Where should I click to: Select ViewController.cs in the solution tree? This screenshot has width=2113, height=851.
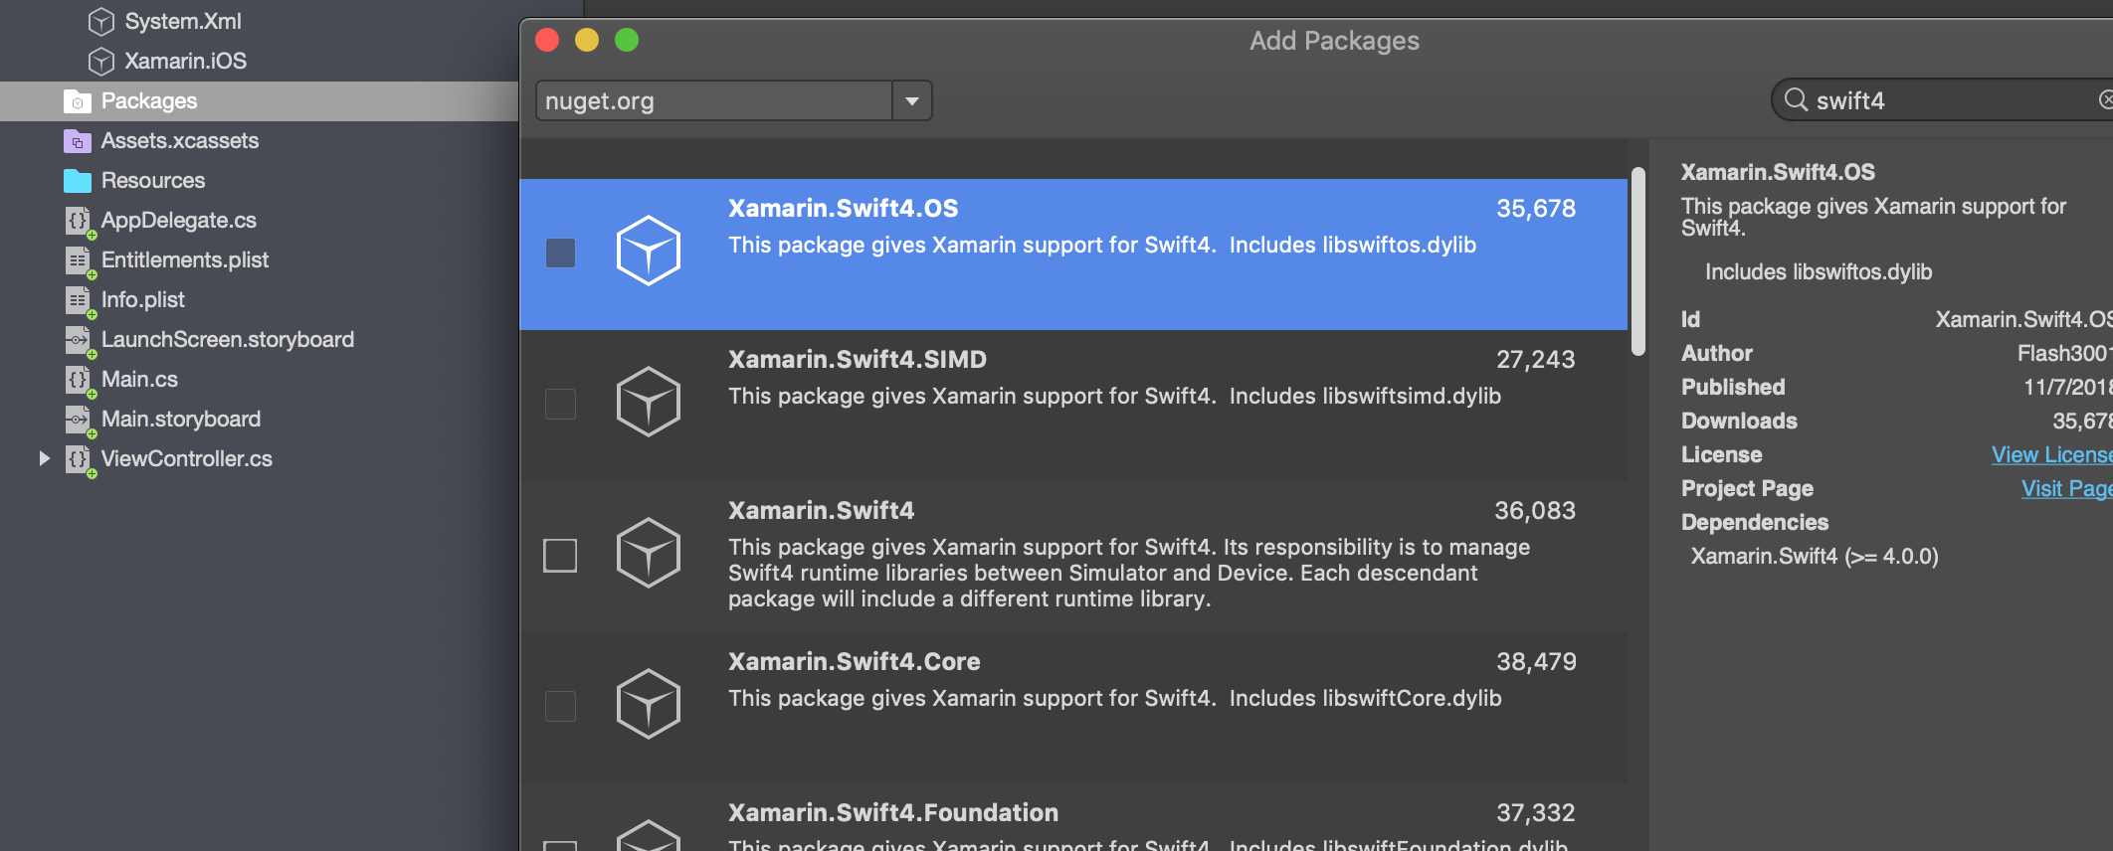pyautogui.click(x=186, y=459)
